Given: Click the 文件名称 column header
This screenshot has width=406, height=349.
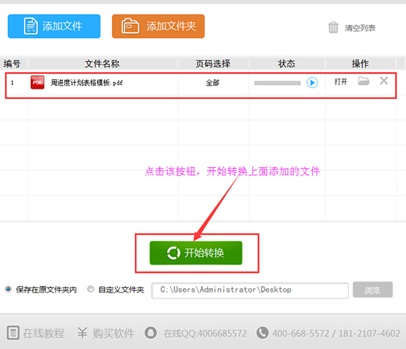Looking at the screenshot, I should click(x=103, y=64).
